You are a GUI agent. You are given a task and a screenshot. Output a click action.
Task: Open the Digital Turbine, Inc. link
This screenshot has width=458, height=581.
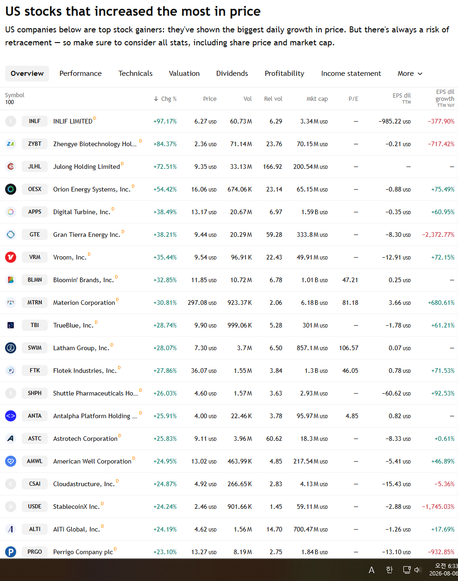tap(82, 212)
